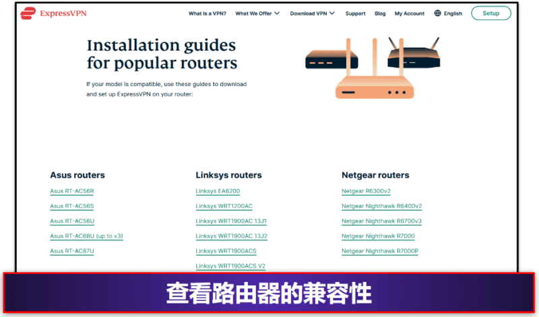Click the globe language icon
539x317 pixels.
(437, 13)
